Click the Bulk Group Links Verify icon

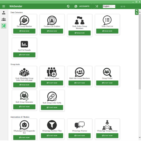click(52, 96)
